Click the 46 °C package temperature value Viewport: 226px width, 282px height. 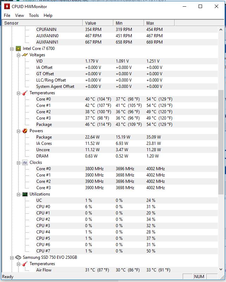98,124
